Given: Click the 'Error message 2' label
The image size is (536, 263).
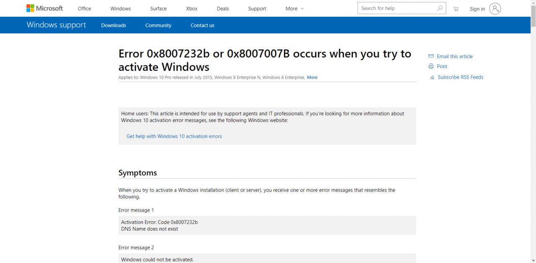Looking at the screenshot, I should 136,248.
